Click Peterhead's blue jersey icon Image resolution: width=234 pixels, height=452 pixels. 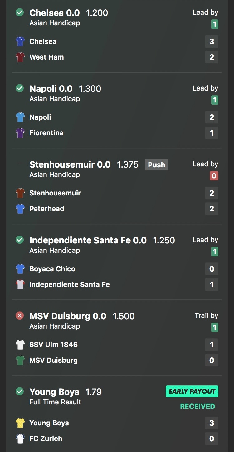(x=20, y=209)
